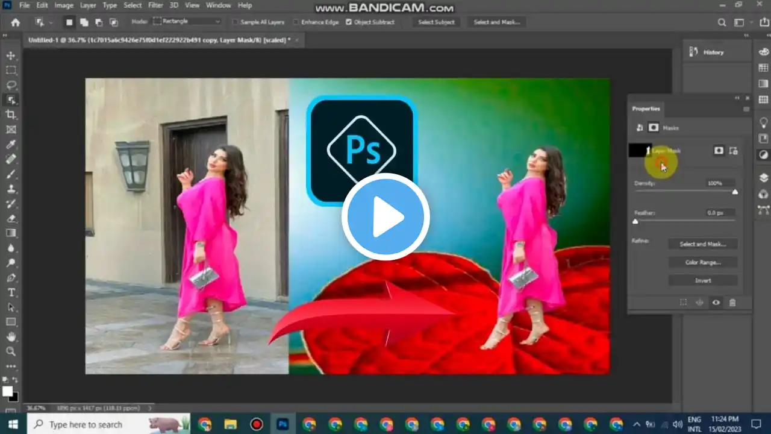
Task: Toggle mask visibility eye in Properties
Action: pos(716,303)
